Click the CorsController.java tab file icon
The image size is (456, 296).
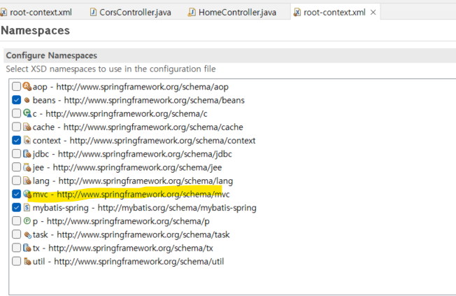click(x=93, y=12)
